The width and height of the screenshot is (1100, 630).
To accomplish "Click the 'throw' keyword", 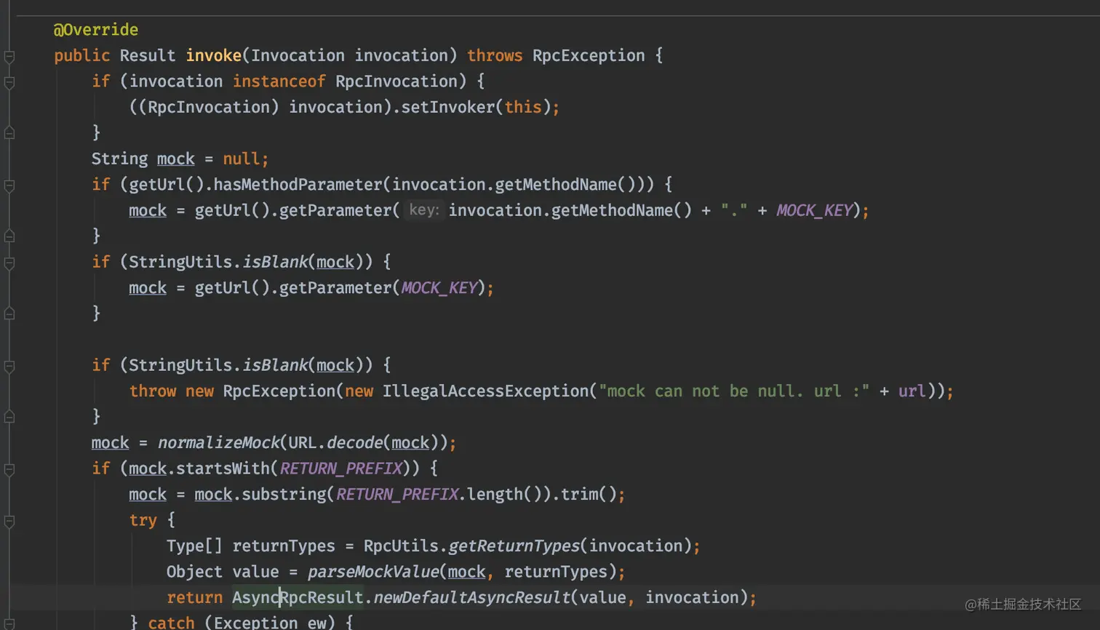I will (x=152, y=391).
